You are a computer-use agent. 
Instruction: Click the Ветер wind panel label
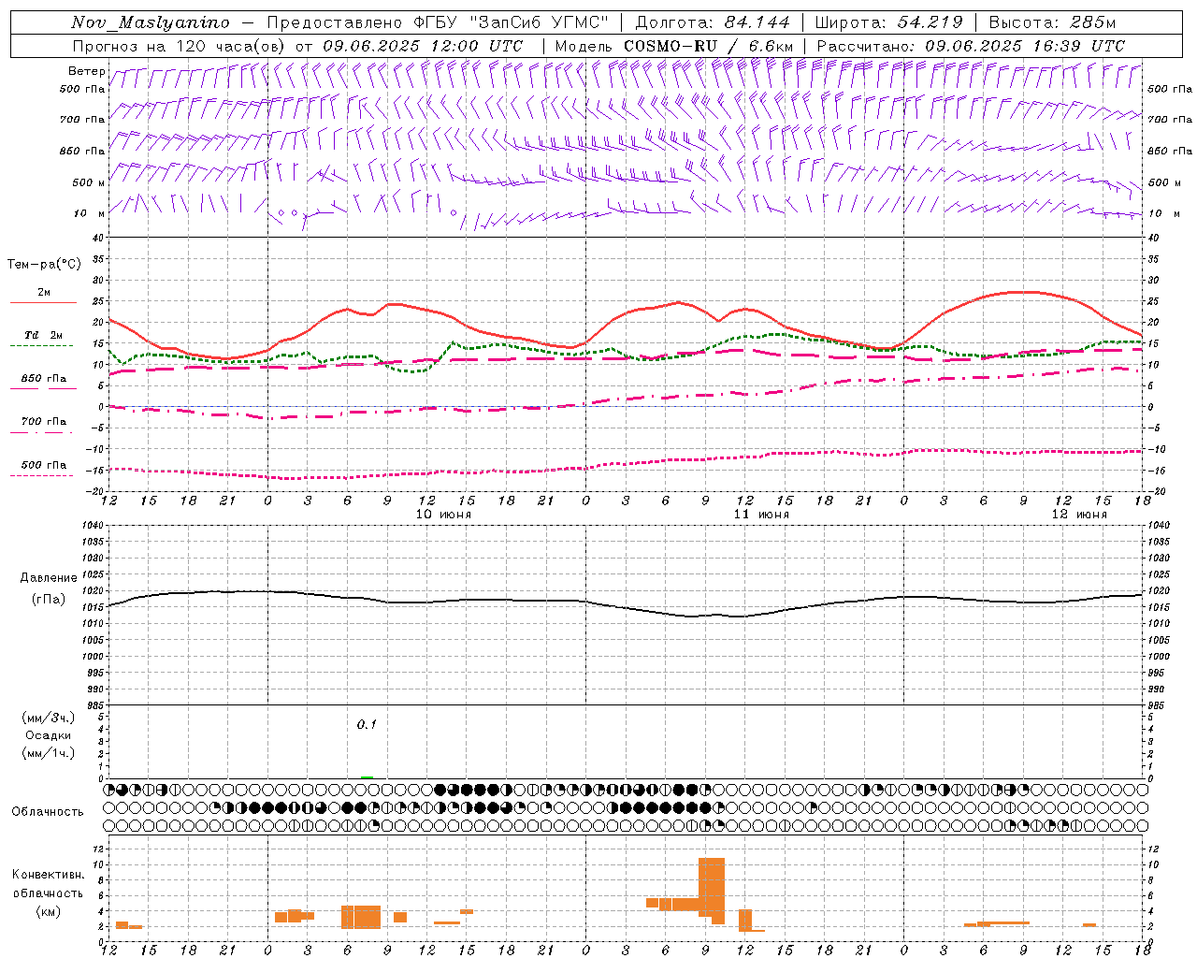click(86, 71)
